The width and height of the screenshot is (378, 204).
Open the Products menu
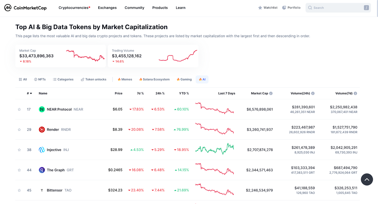click(x=160, y=8)
